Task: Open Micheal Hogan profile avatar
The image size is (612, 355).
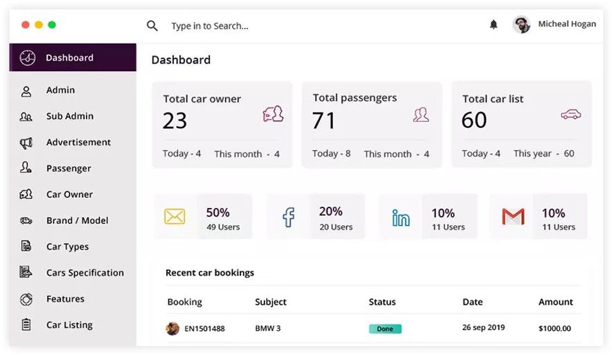Action: pyautogui.click(x=521, y=25)
